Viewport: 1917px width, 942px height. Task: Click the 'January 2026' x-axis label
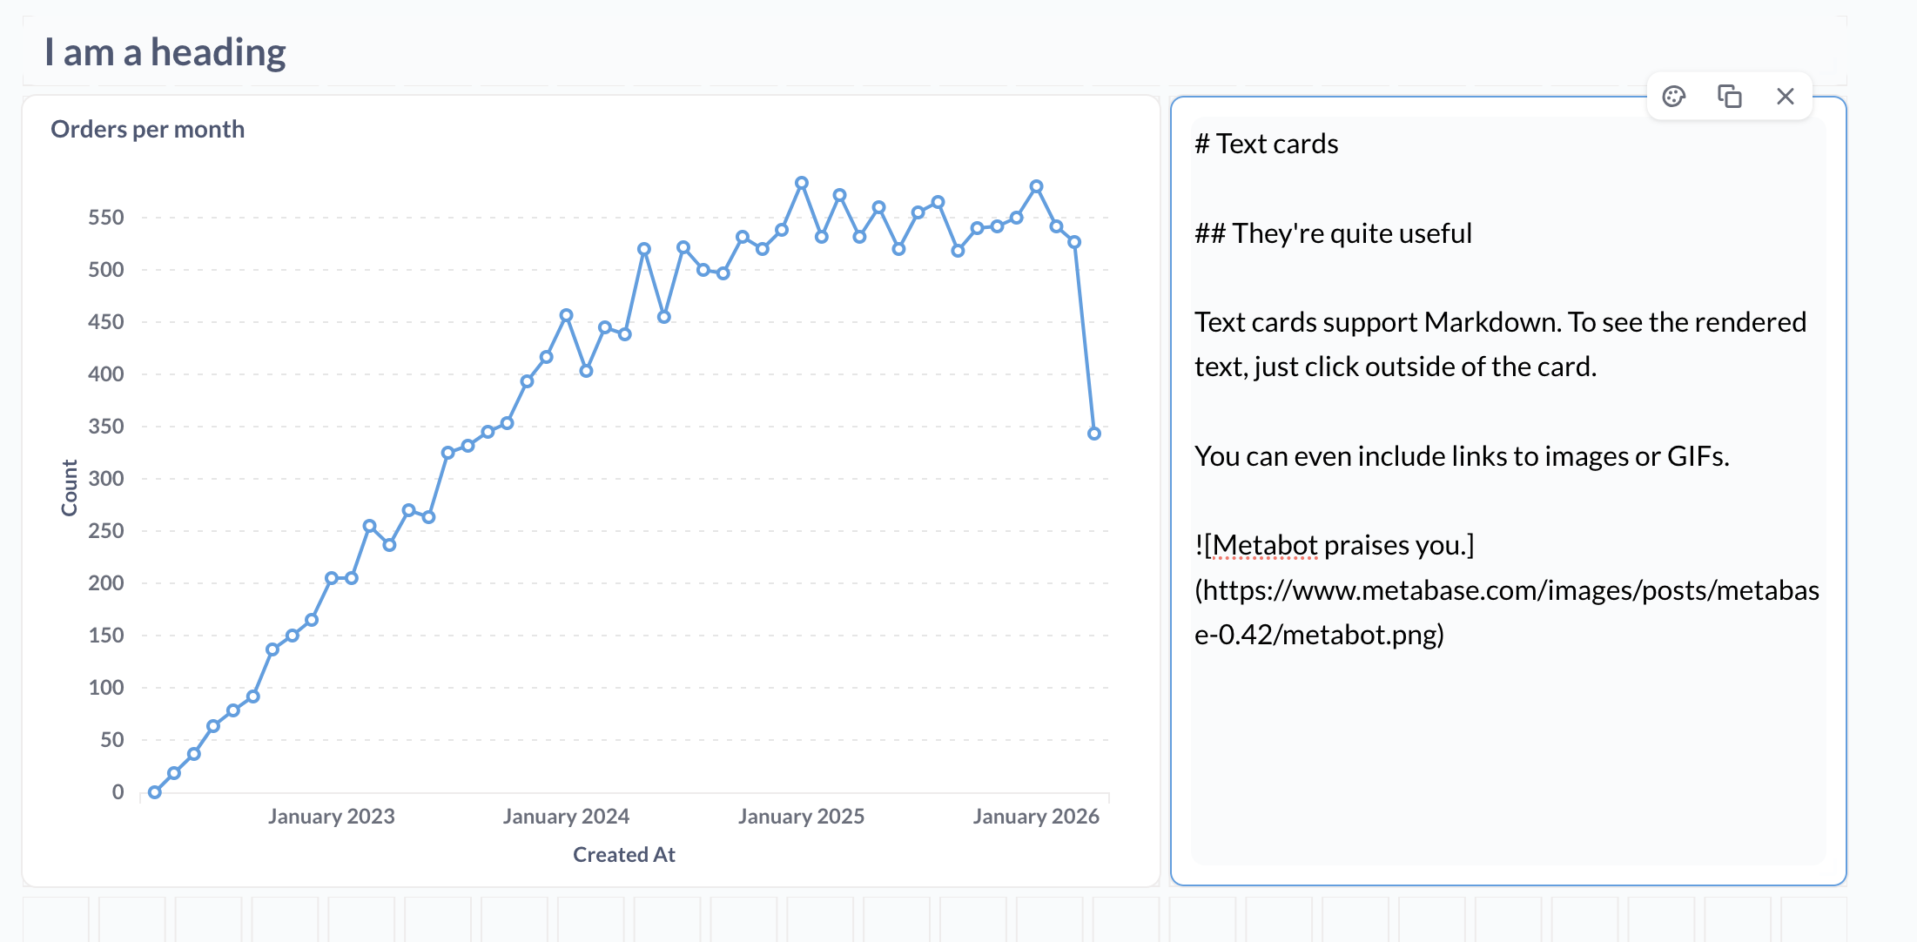coord(1036,817)
